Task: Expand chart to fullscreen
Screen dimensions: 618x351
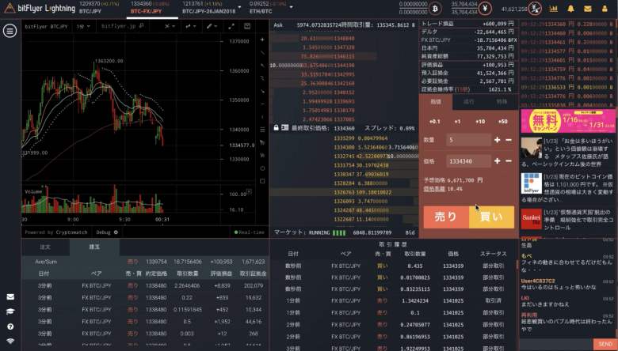Action: click(231, 26)
